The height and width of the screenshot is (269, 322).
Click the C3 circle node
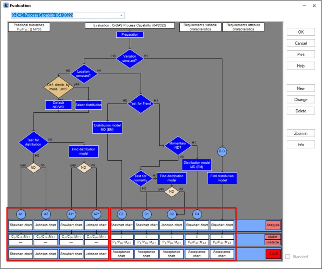coord(122,214)
